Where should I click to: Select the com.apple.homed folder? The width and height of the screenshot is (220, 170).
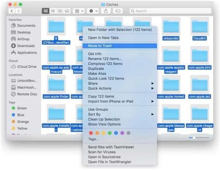(x=171, y=87)
